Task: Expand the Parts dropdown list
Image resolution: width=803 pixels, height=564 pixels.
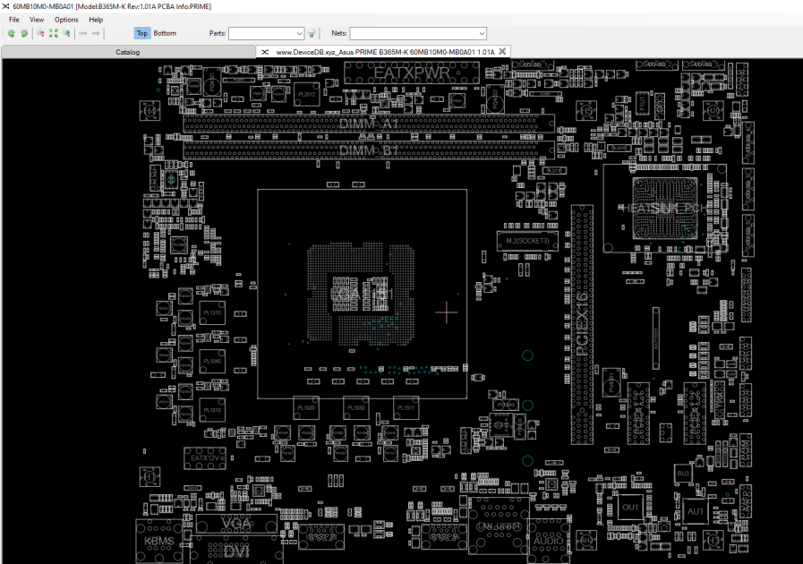Action: click(300, 33)
